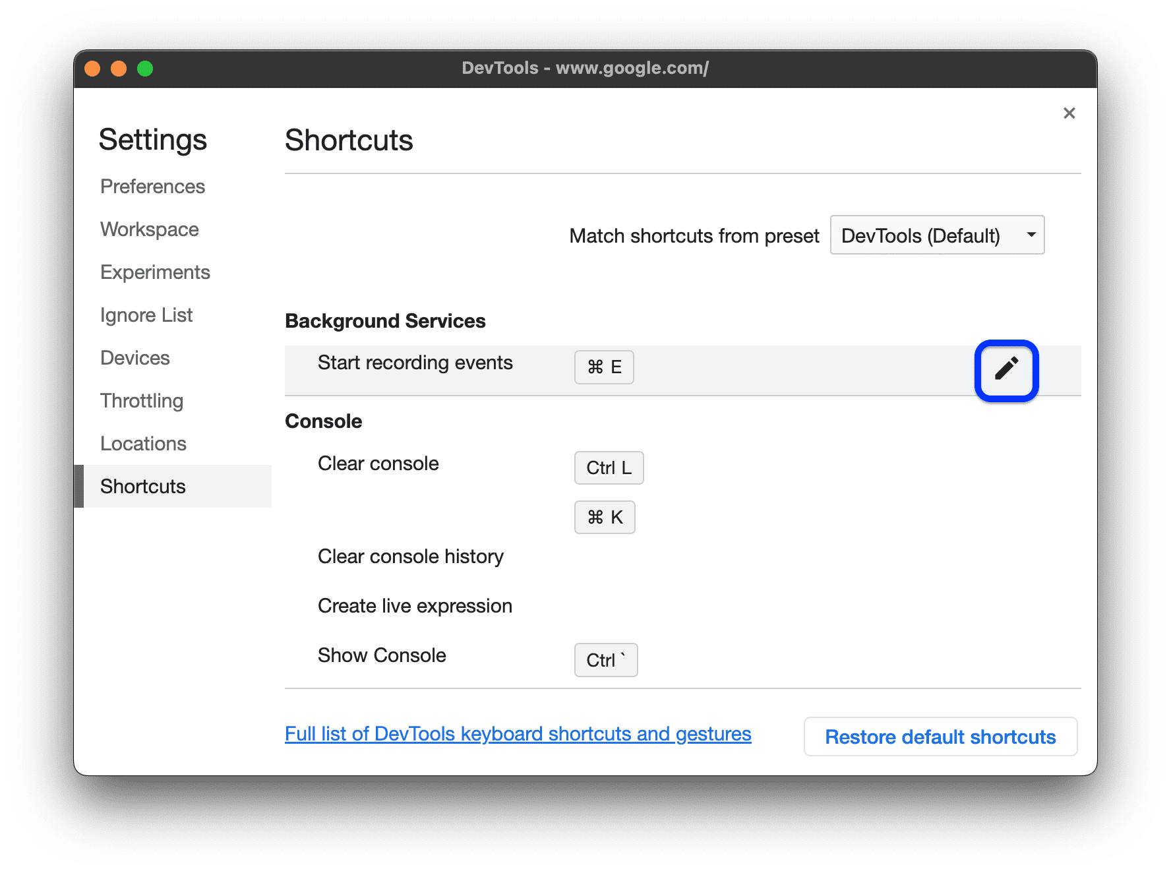Click the Ctrl ` shortcut for Show Console
Viewport: 1171px width, 873px height.
pos(605,659)
